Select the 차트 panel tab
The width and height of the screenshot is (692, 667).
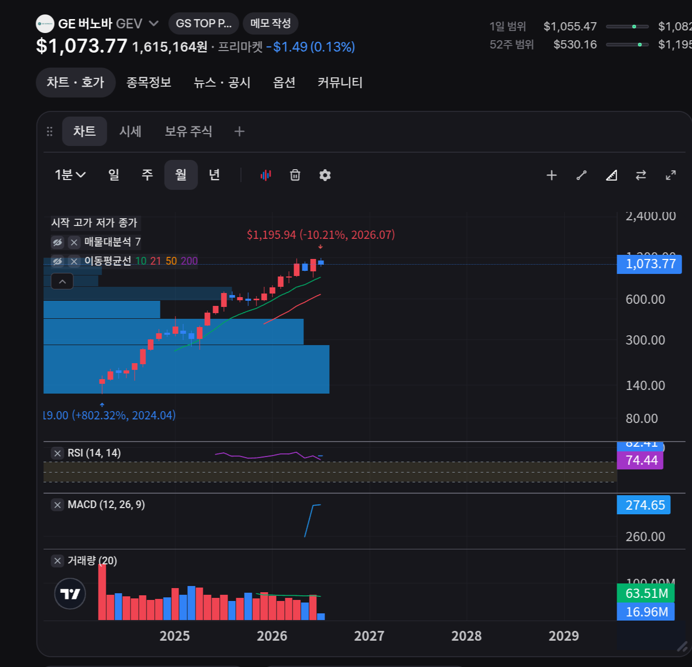point(85,132)
